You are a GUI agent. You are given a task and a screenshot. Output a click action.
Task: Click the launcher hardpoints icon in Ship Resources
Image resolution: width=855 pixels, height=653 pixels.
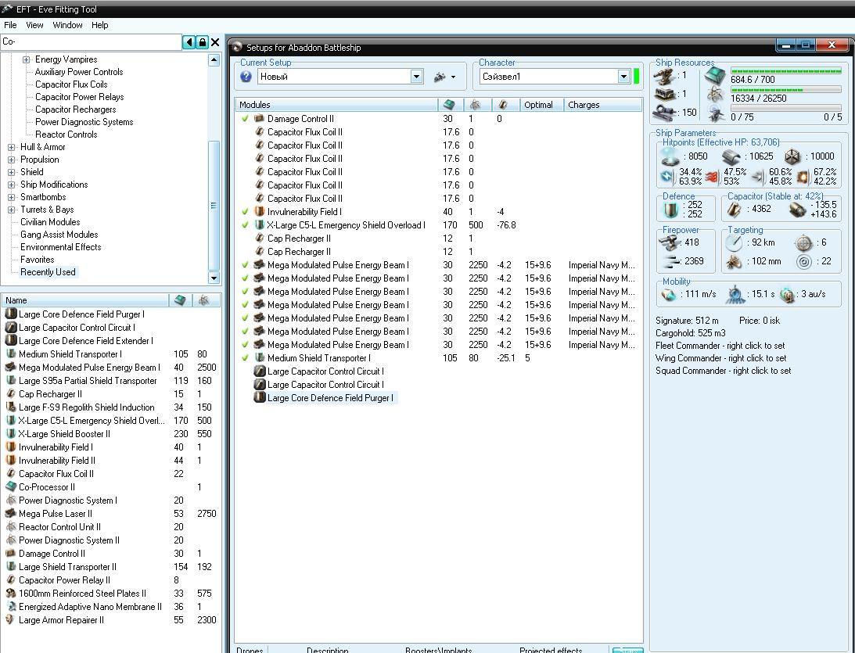(666, 94)
